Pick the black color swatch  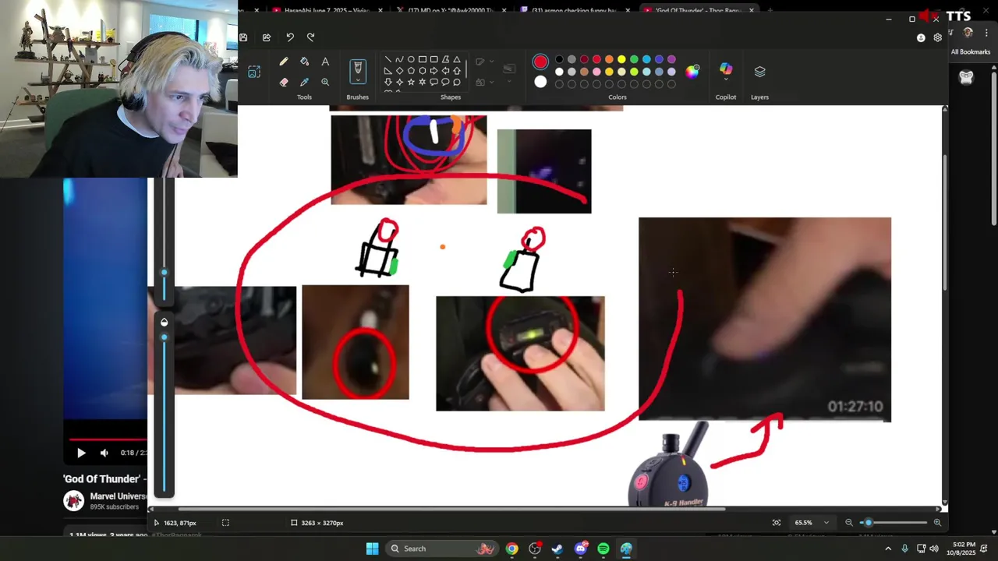(x=559, y=59)
